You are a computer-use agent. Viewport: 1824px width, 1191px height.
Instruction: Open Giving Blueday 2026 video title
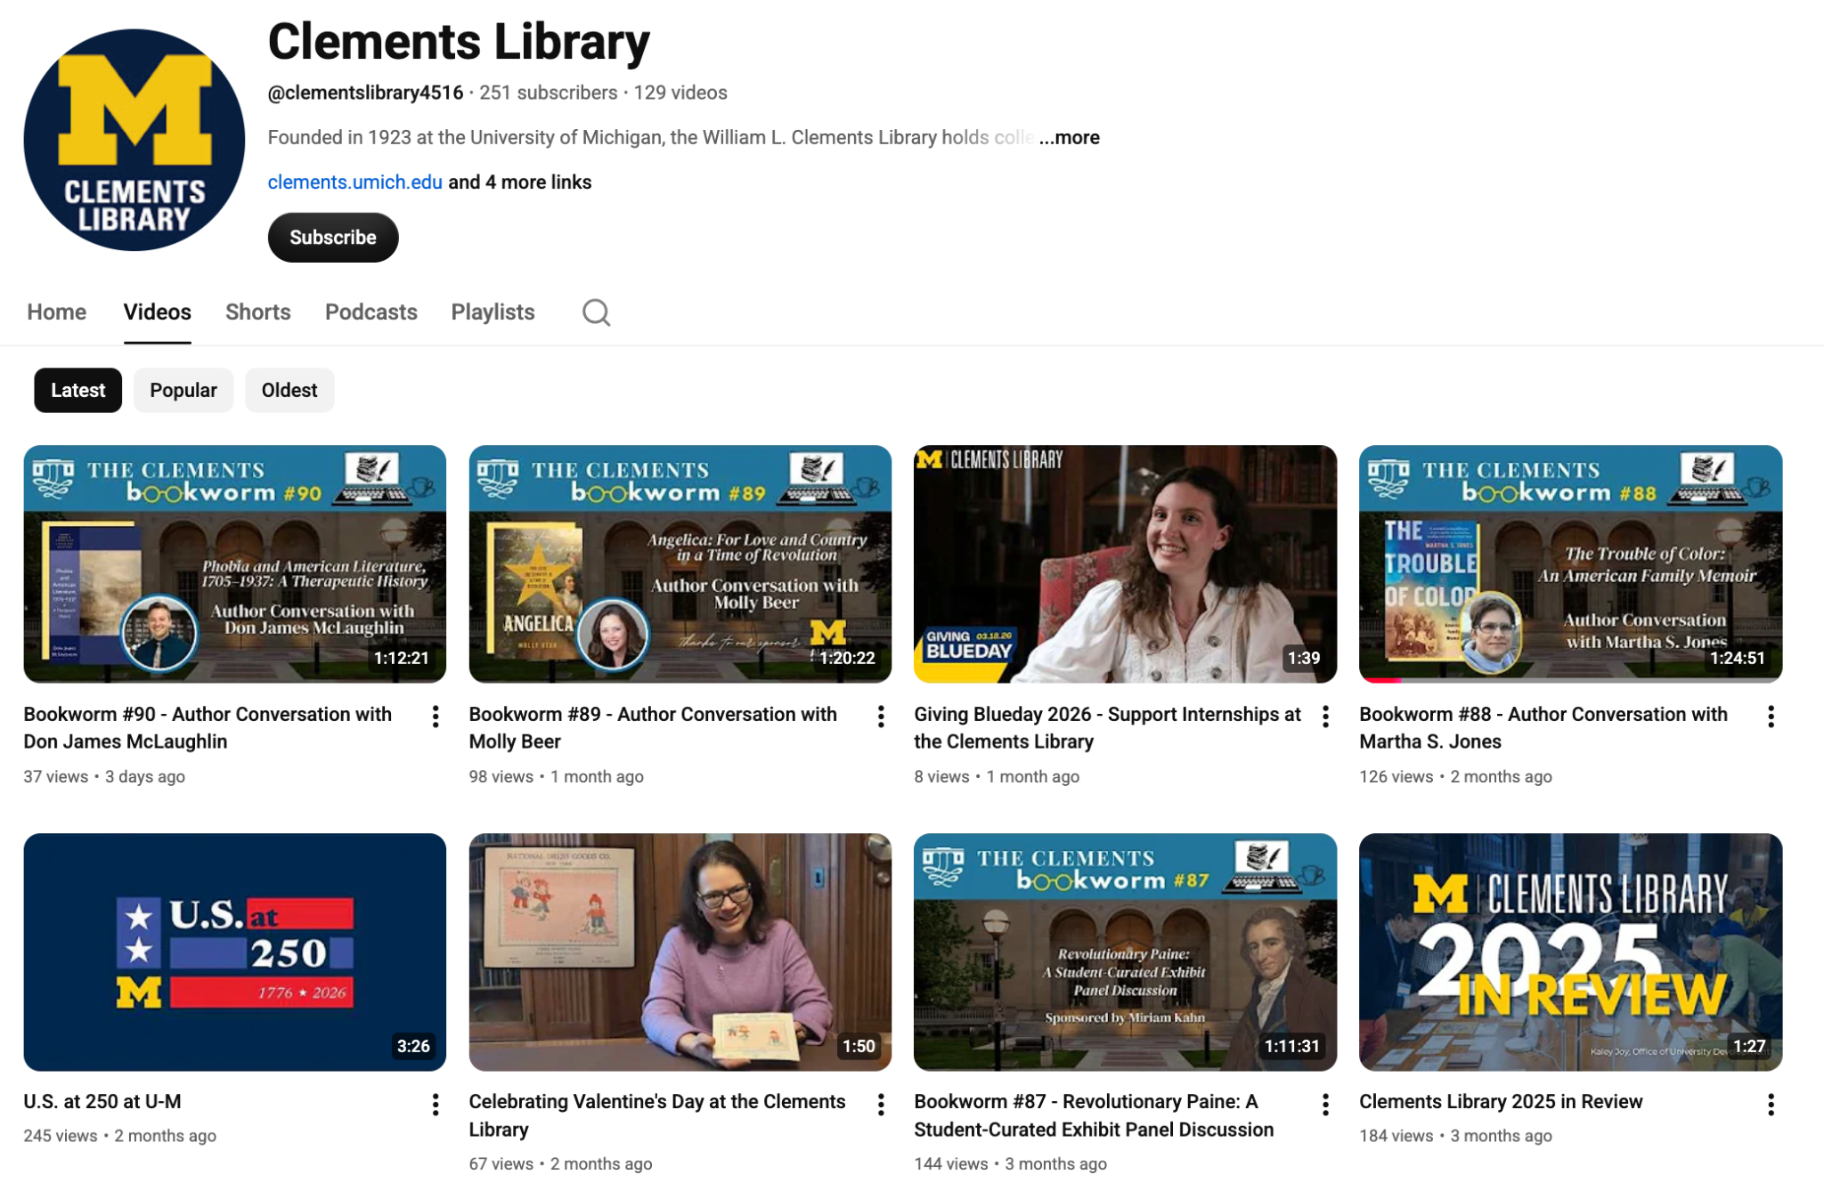click(x=1107, y=728)
